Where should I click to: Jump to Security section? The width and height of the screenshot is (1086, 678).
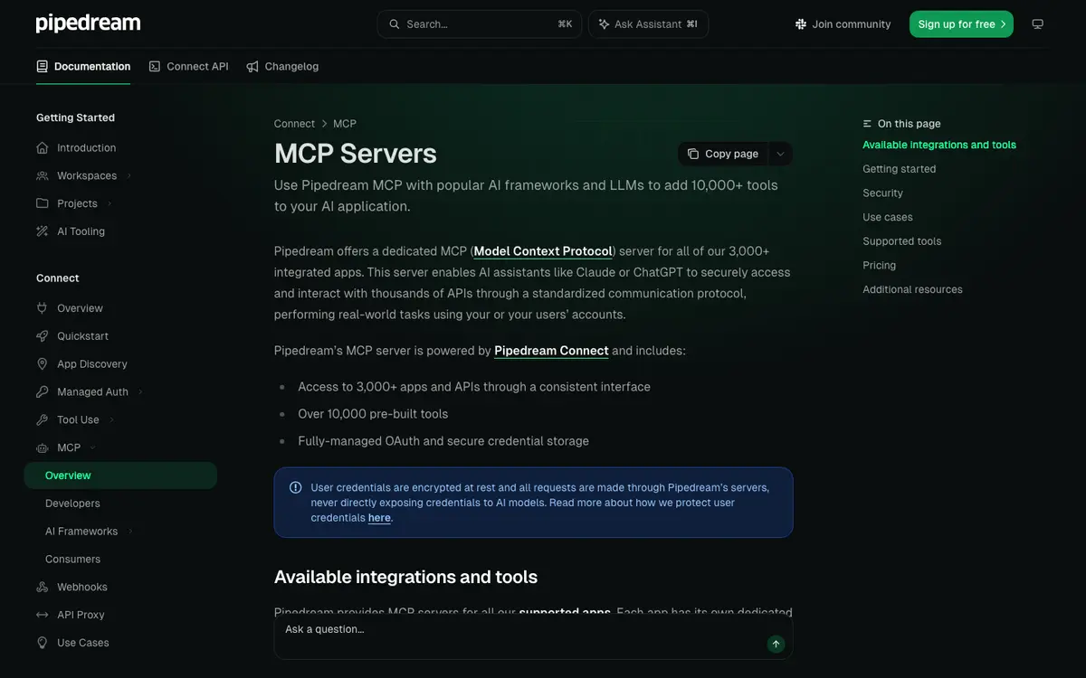pos(883,193)
